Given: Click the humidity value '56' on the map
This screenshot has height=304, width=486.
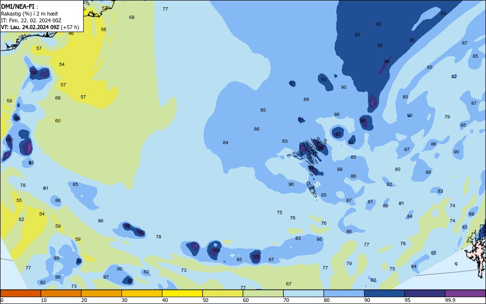Looking at the screenshot, I should (104, 30).
